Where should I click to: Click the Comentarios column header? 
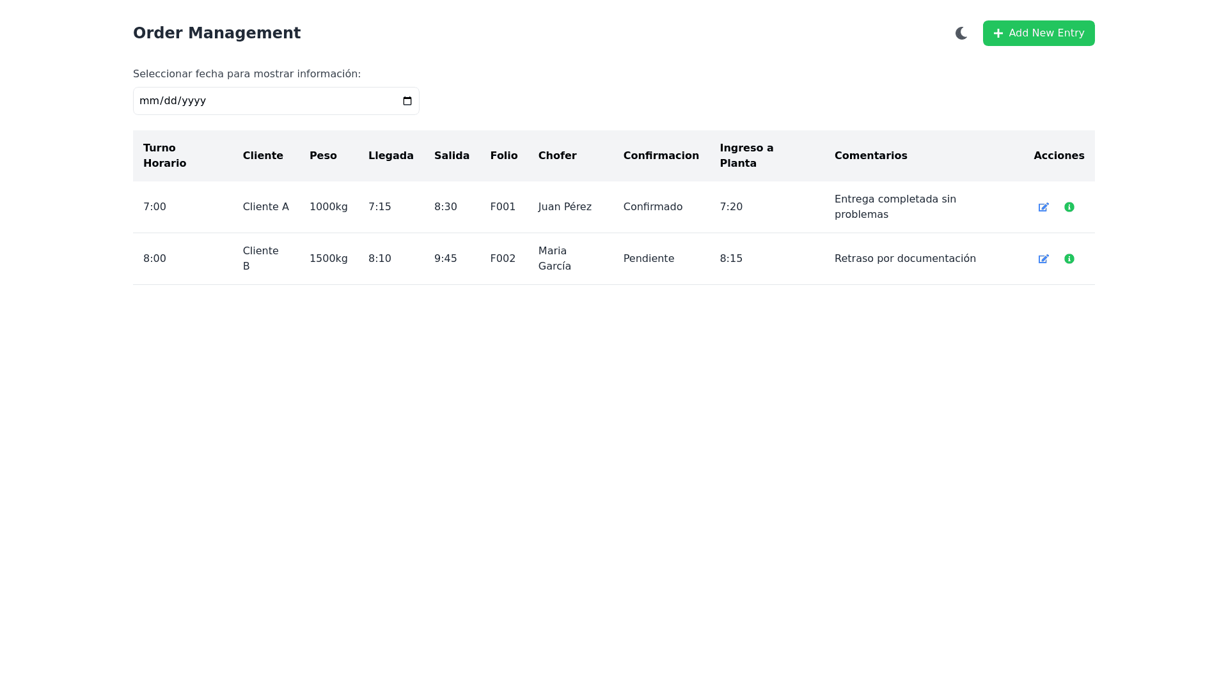coord(870,156)
